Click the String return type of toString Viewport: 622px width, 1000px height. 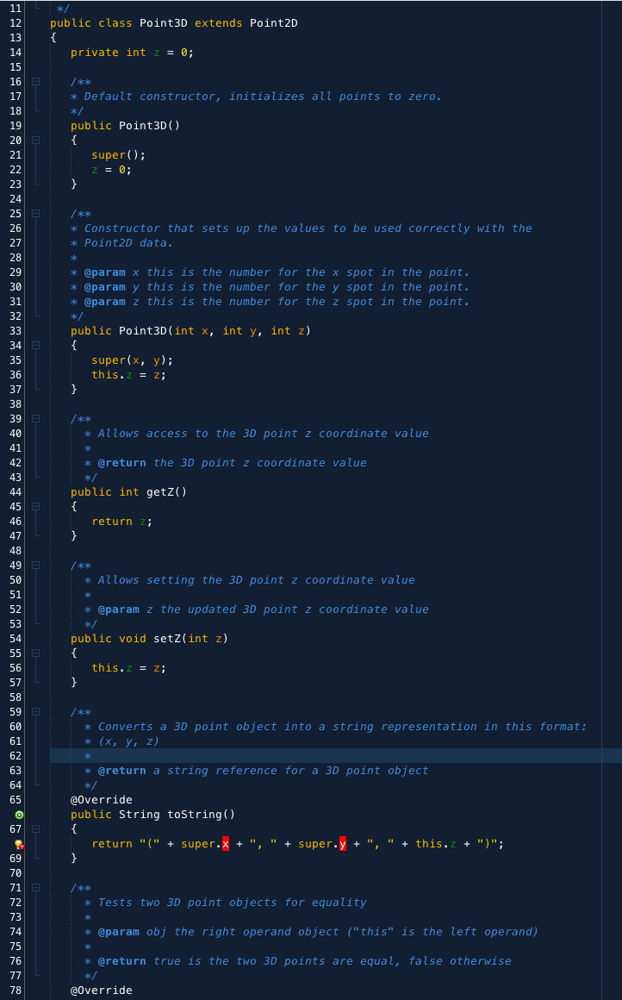[139, 815]
